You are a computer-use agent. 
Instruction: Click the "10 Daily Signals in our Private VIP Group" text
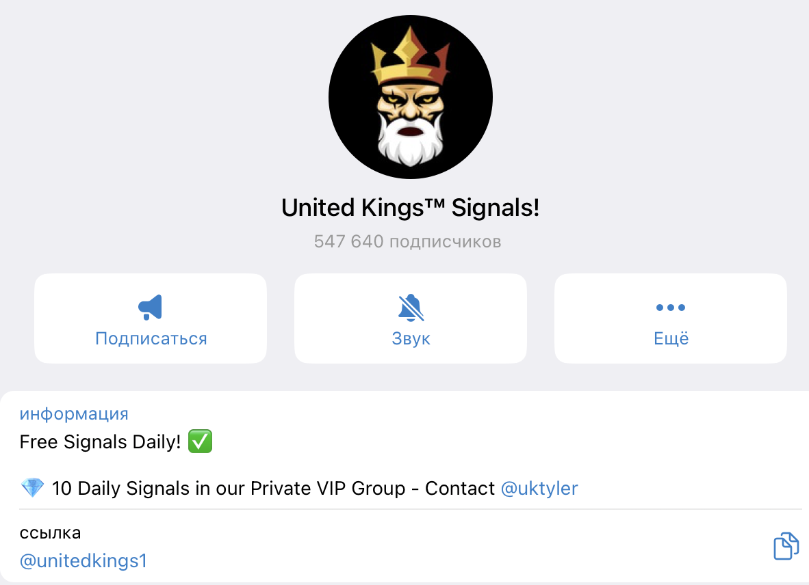(x=242, y=489)
